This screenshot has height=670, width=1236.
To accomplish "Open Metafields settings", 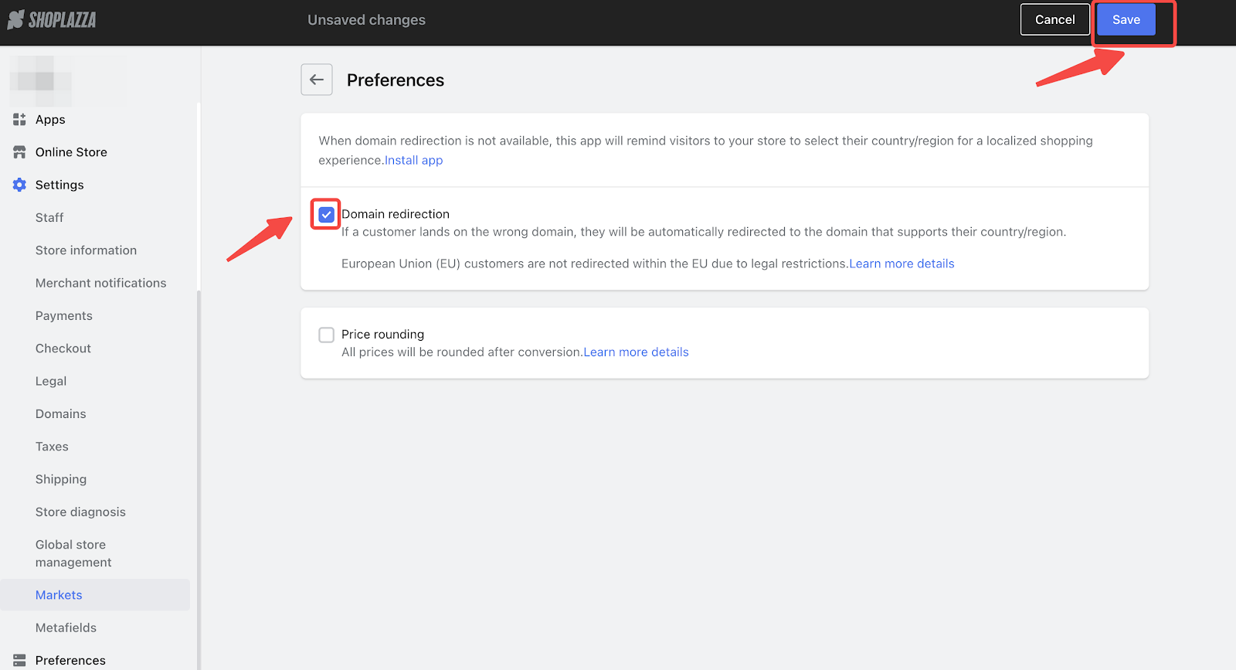I will (66, 627).
